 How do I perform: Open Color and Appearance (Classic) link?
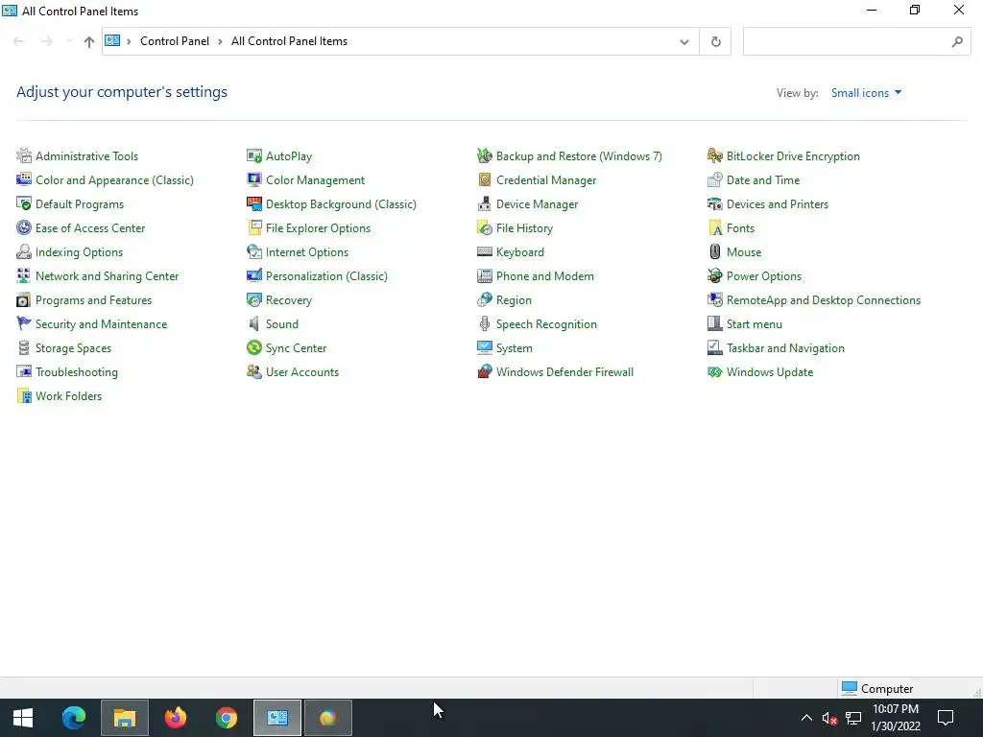[115, 179]
